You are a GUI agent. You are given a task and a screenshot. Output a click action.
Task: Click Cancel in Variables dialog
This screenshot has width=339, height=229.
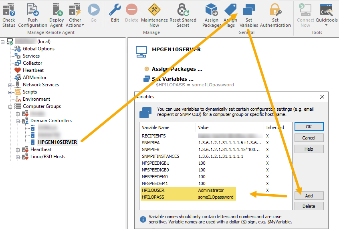(x=309, y=138)
